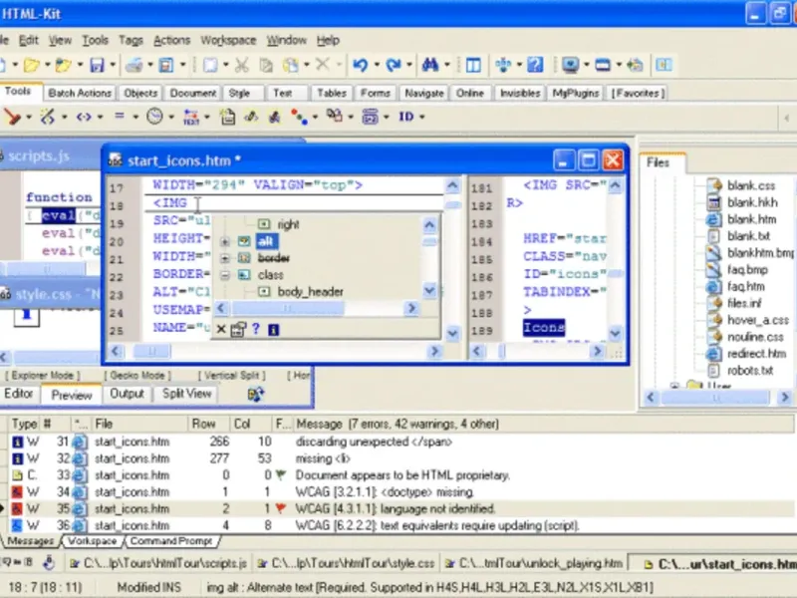797x598 pixels.
Task: Switch to the Batch Actions tab
Action: 80,93
